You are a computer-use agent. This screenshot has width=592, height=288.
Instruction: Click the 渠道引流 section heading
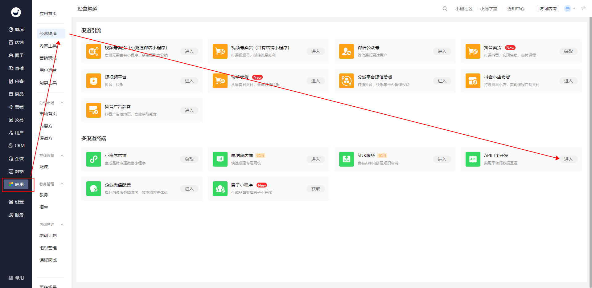(91, 30)
